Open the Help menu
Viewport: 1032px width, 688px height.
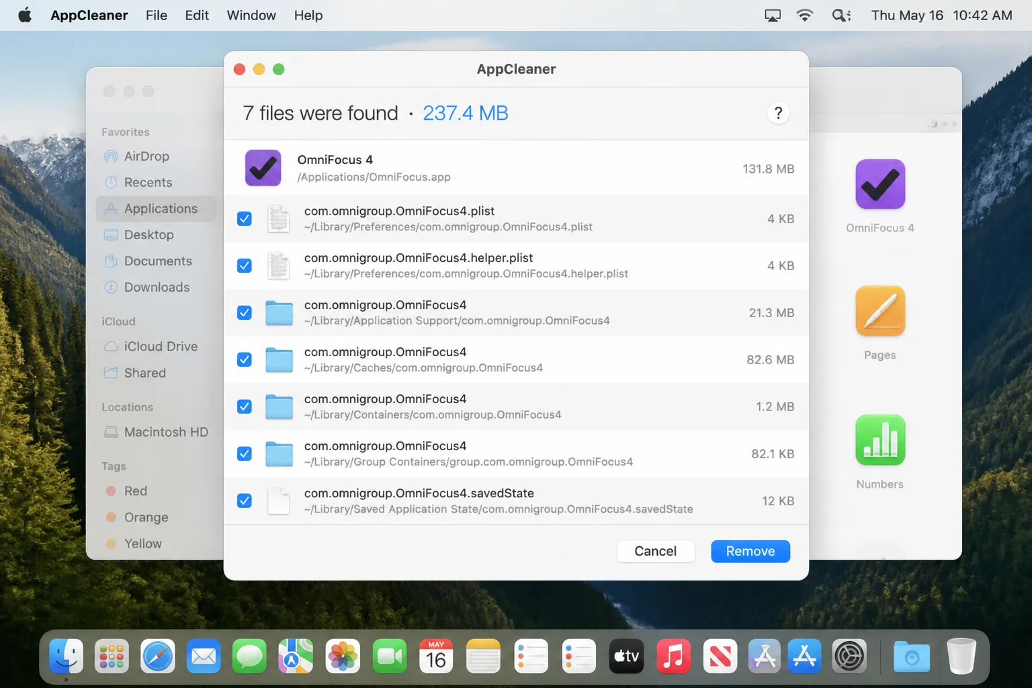(x=308, y=15)
